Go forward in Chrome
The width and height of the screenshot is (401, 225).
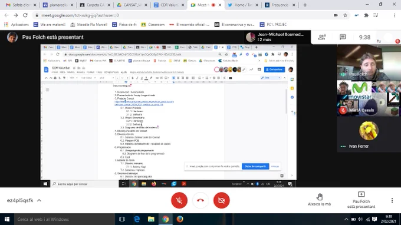pyautogui.click(x=16, y=15)
